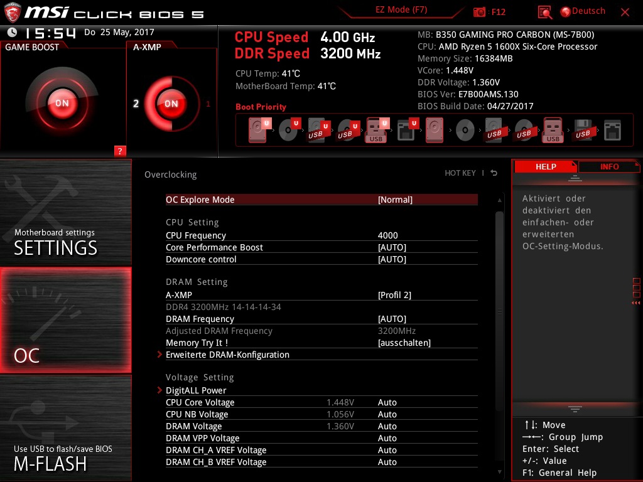Click the date 'Do 25 May, 2017'
Image resolution: width=643 pixels, height=482 pixels.
pos(119,32)
